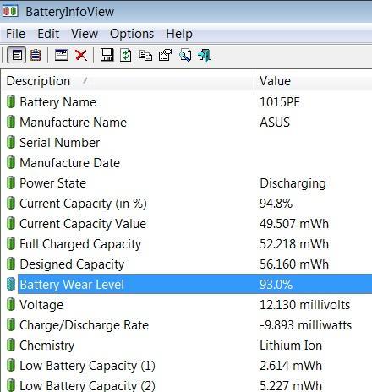The height and width of the screenshot is (392, 372).
Task: Click the Chemistry row battery icon
Action: point(11,345)
